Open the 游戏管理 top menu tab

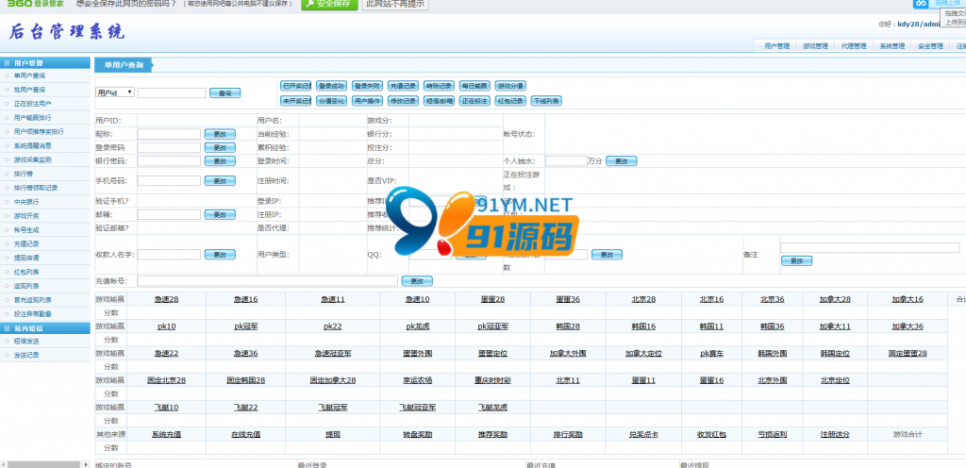click(815, 46)
